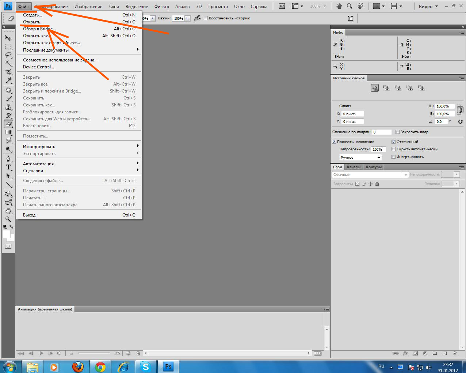Choose Выход from the File menu
Screen dimensions: 466x373
(x=79, y=215)
